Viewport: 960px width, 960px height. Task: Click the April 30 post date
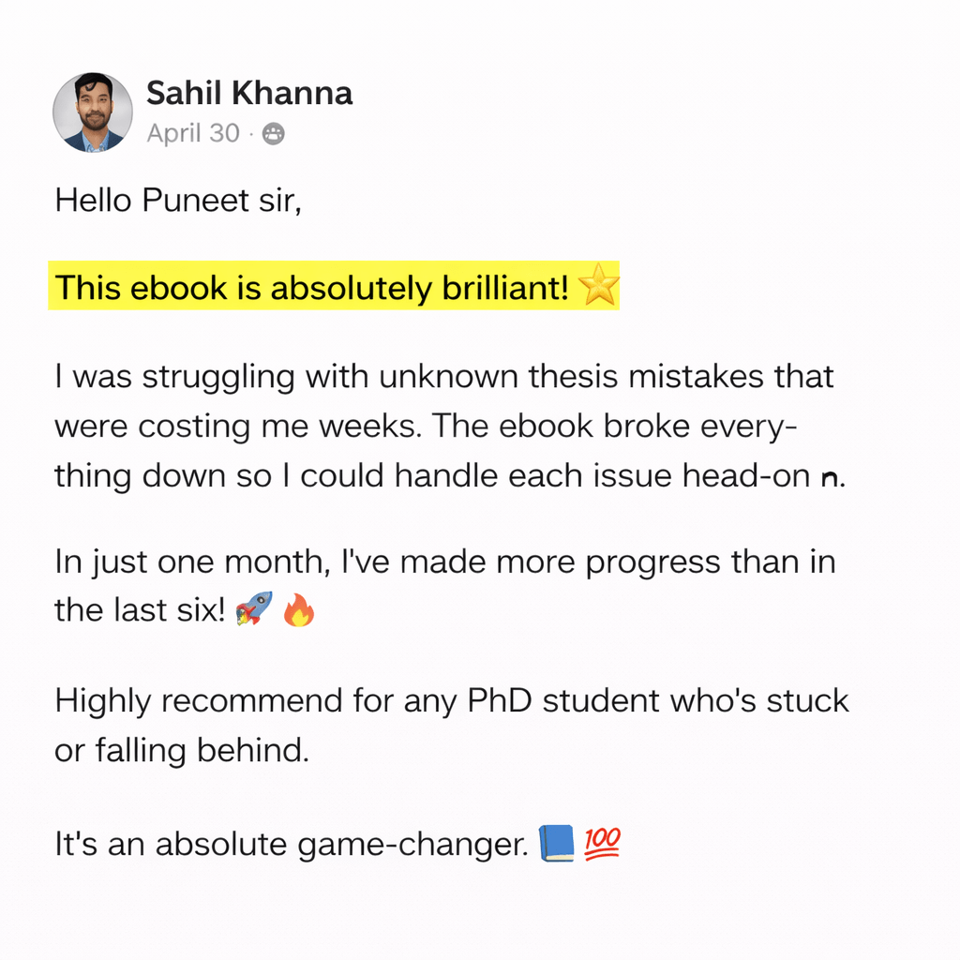click(x=193, y=134)
